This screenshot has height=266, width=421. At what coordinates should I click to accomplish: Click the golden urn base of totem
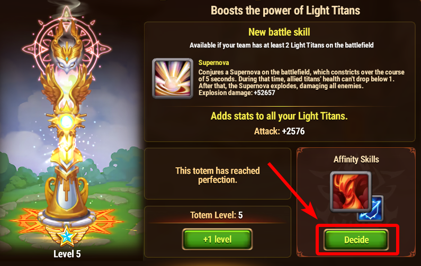point(67,193)
